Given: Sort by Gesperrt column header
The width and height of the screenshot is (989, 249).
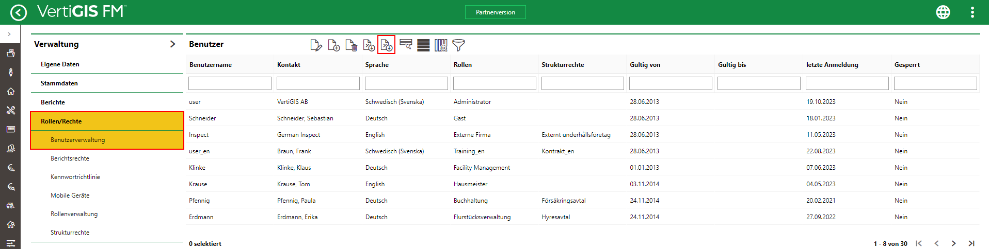Looking at the screenshot, I should tap(907, 65).
